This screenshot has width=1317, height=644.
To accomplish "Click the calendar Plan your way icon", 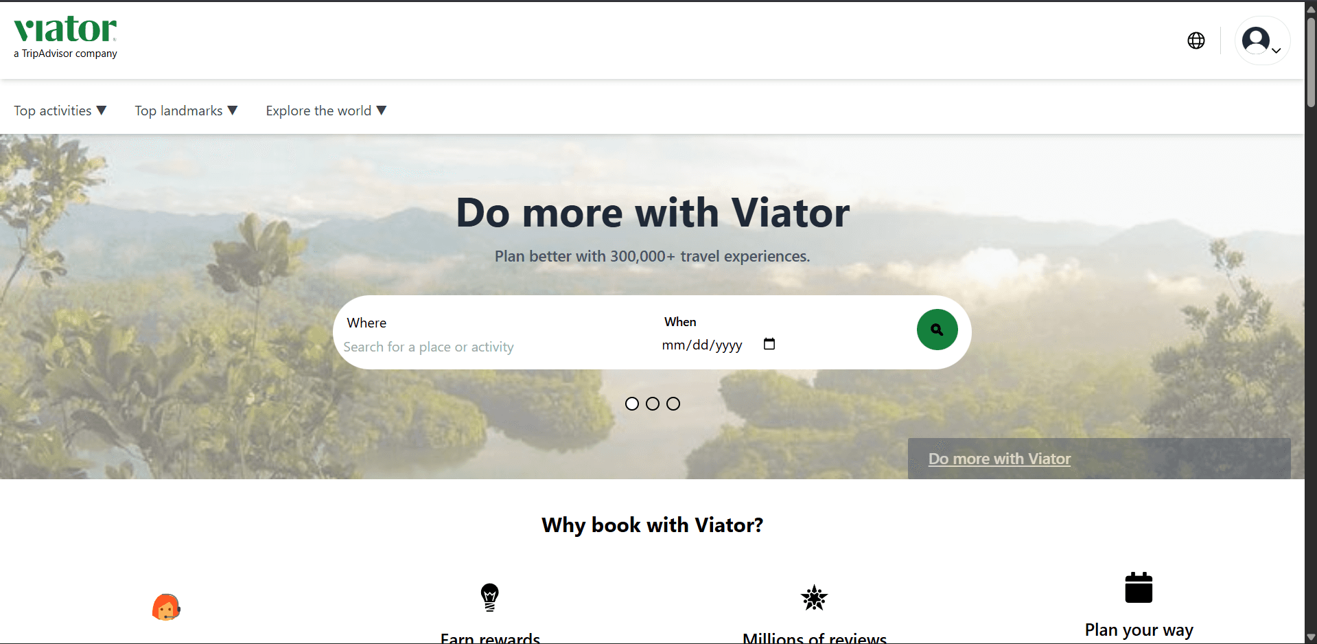I will (1139, 588).
